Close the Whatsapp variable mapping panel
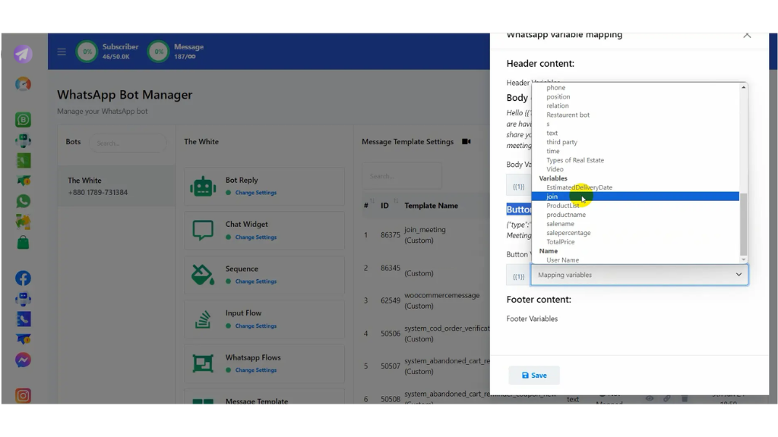 (x=747, y=35)
